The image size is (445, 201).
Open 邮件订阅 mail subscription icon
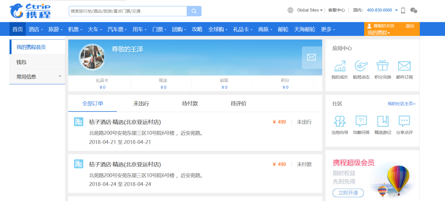pos(404,66)
